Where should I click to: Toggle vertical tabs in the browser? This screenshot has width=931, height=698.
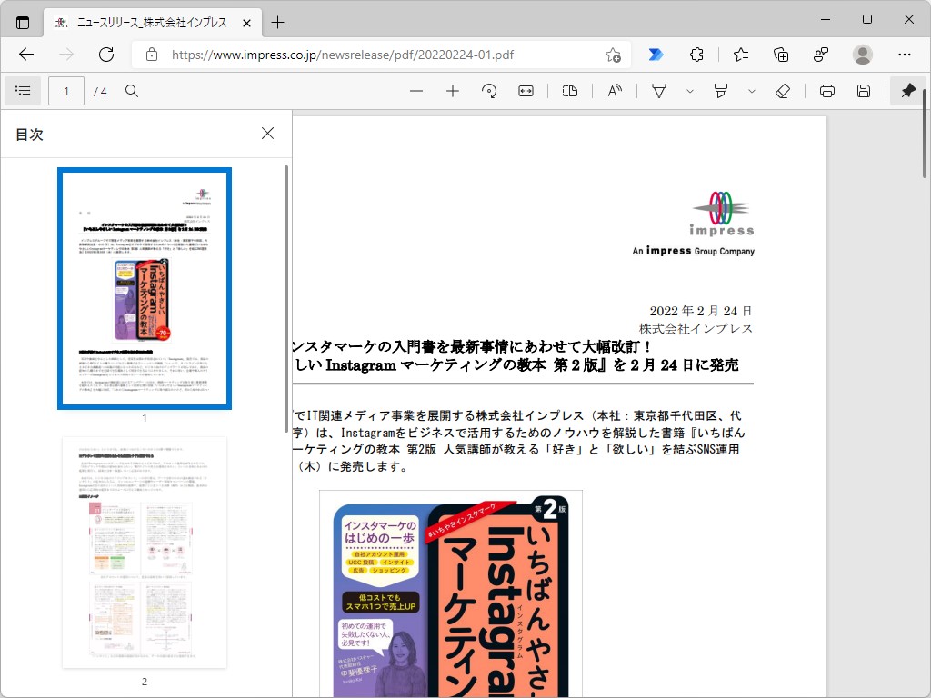click(x=20, y=19)
